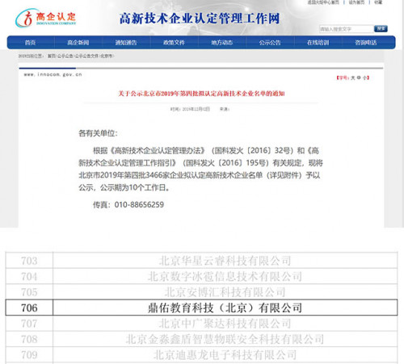This screenshot has width=404, height=364.
Task: Click table row 北京数字冰雹信息技术有限公司
Action: click(x=225, y=276)
